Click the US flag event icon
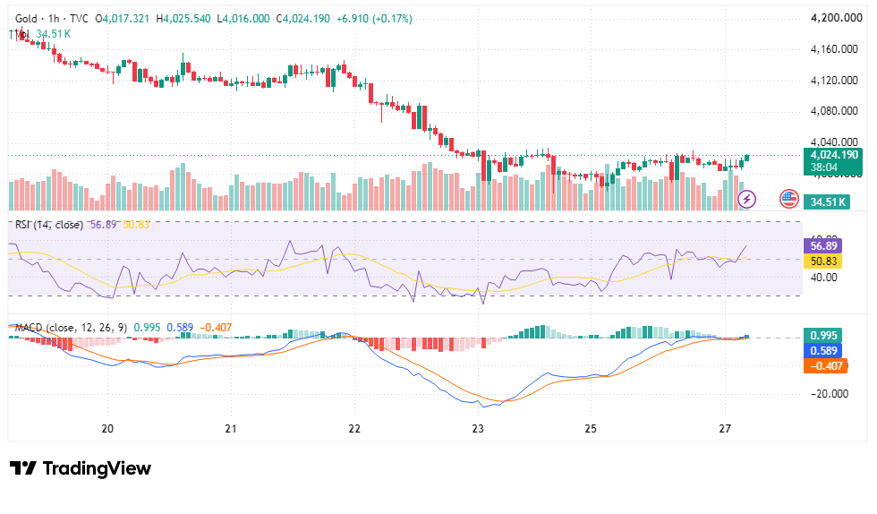 (789, 199)
